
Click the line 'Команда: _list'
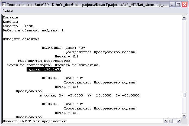18,26
